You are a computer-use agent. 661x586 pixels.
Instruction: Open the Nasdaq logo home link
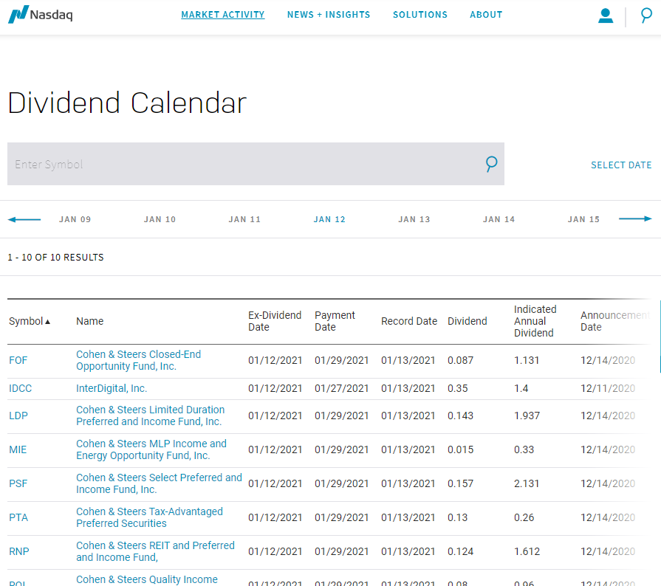click(41, 15)
